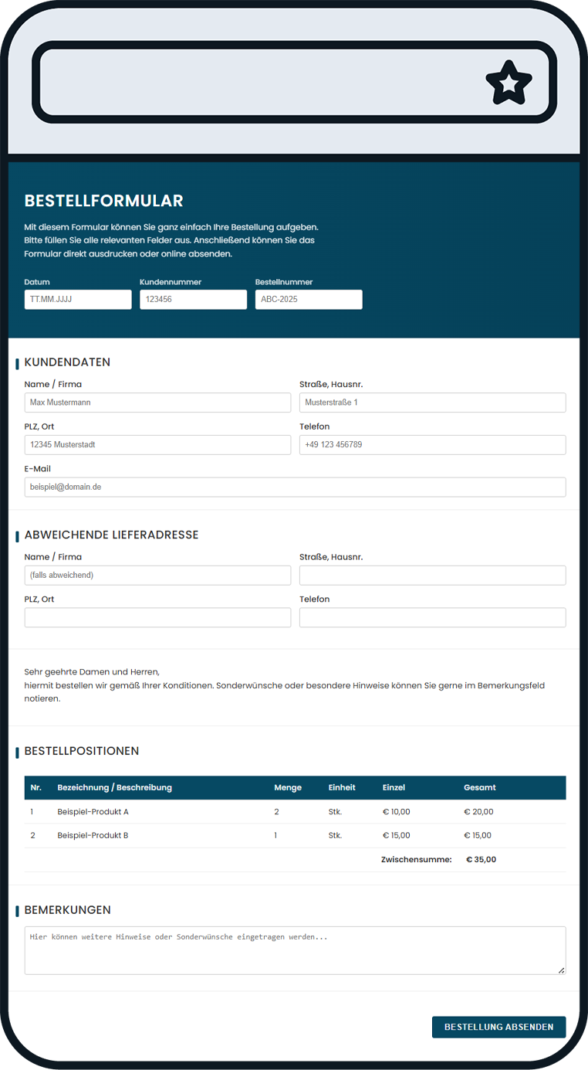Click into the Bestellnummer field

tap(309, 300)
